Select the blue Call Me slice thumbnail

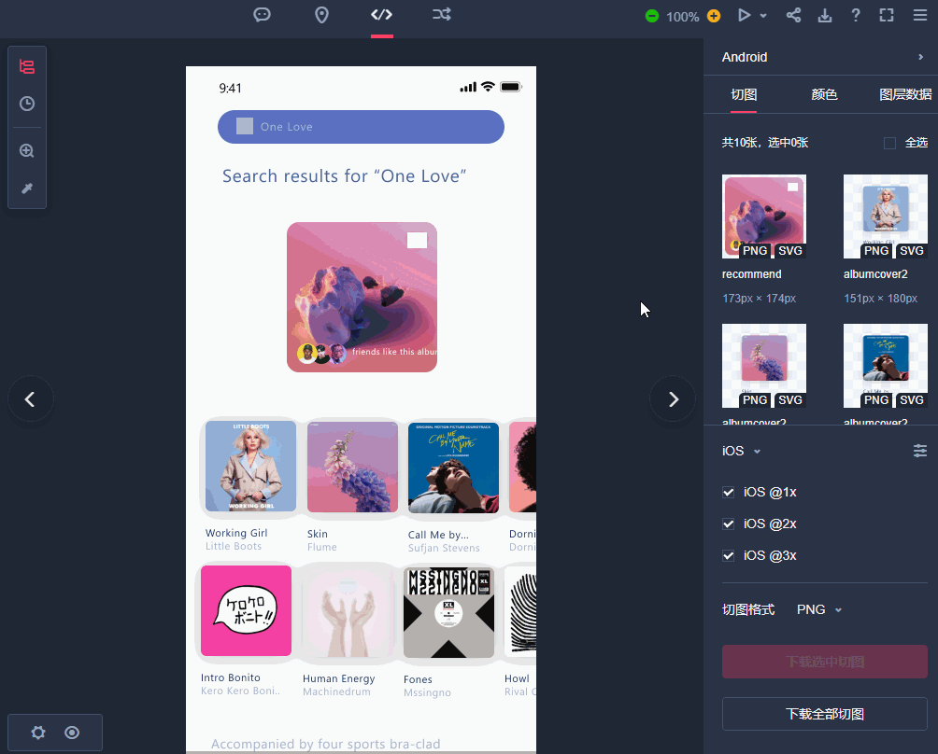point(886,366)
